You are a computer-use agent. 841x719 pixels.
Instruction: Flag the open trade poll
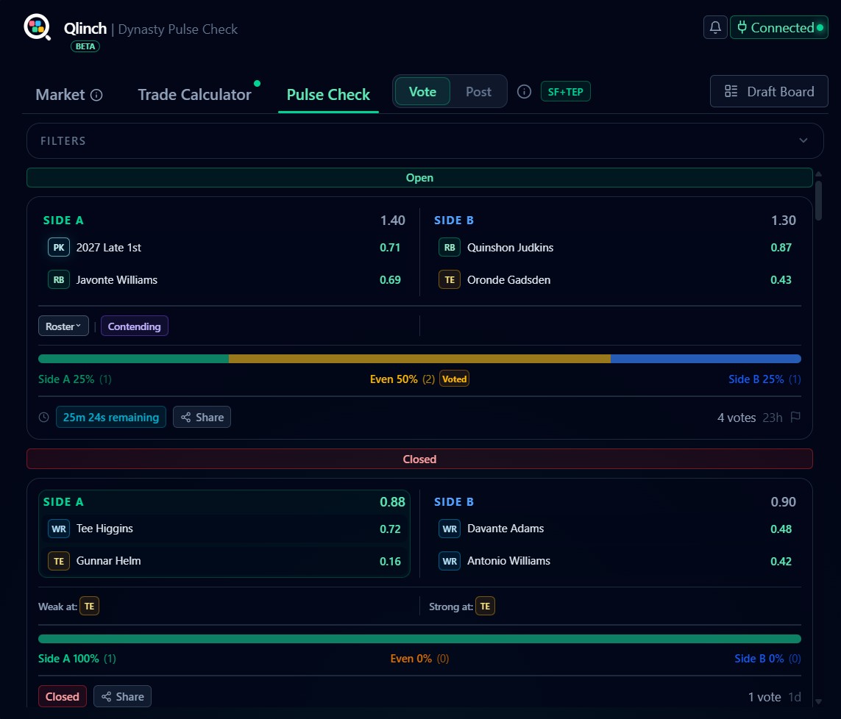click(x=795, y=417)
